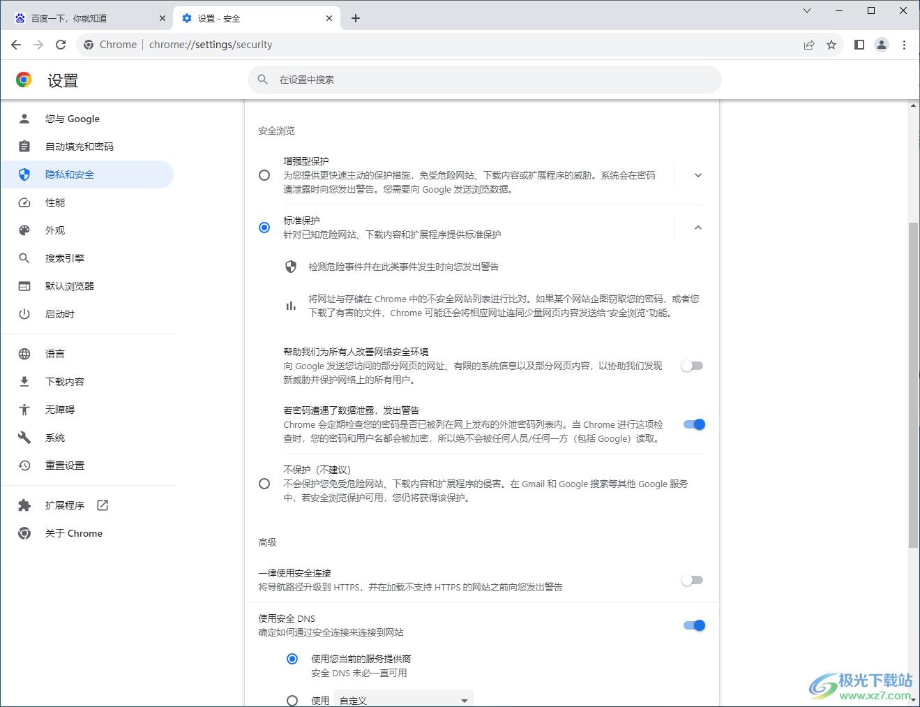Click the 无障碍 accessibility icon
The image size is (920, 707).
24,410
